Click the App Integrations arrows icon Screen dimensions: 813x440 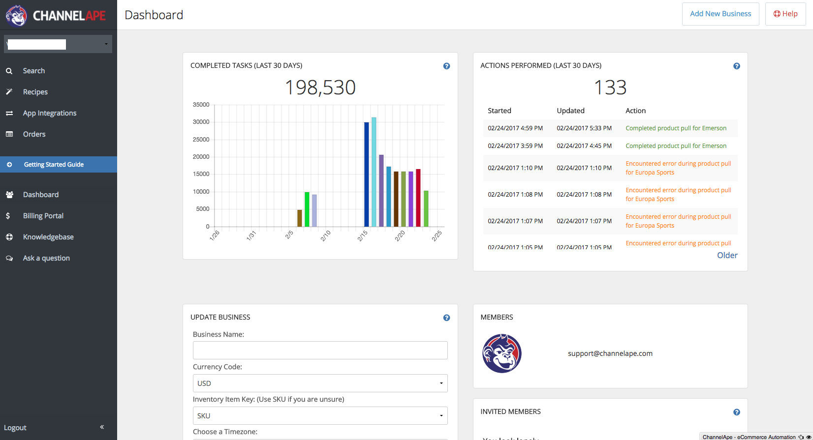(x=9, y=113)
